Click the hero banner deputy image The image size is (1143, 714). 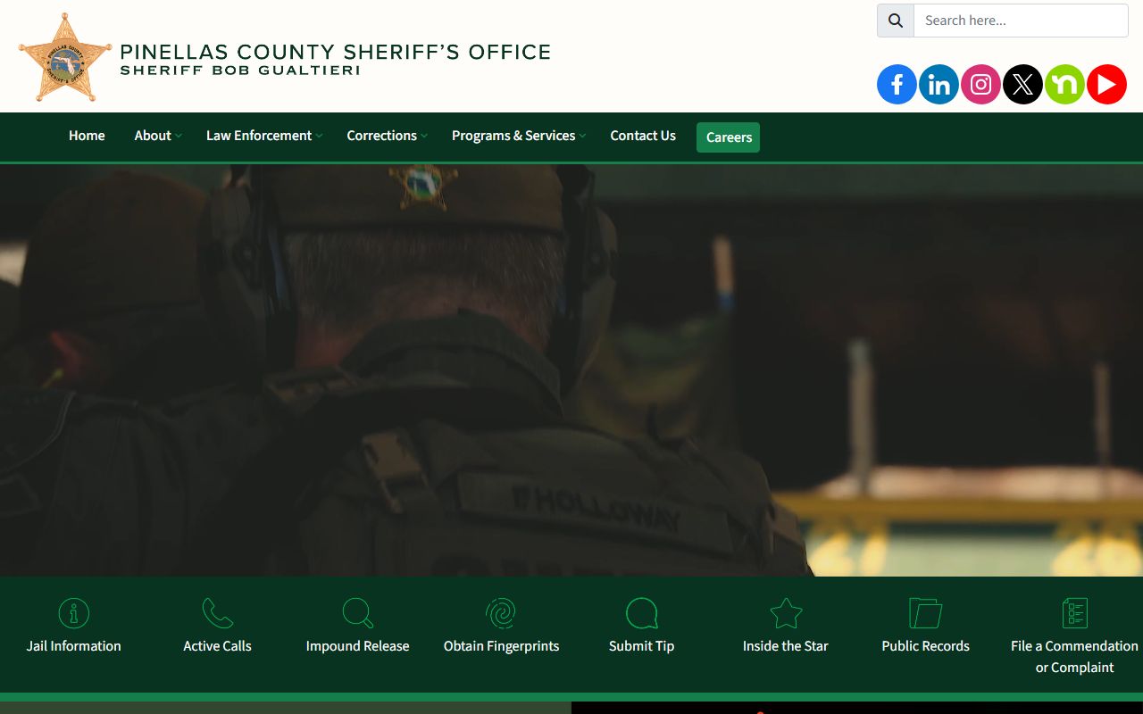[571, 370]
